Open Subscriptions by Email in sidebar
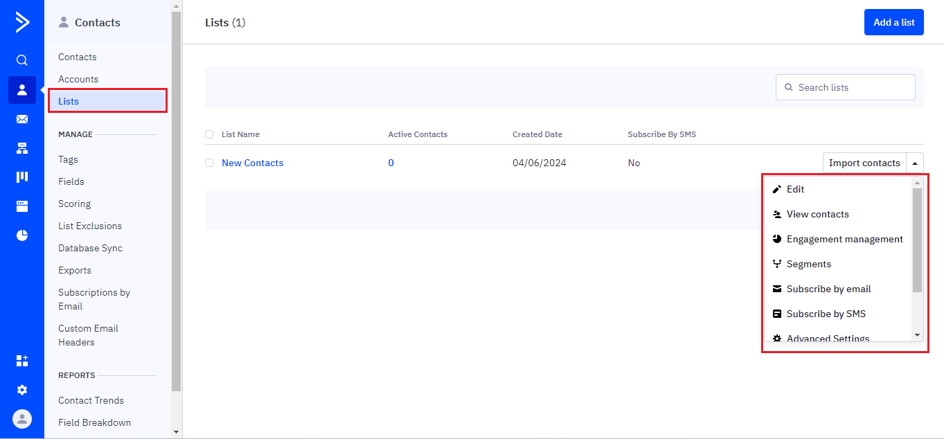 [94, 299]
